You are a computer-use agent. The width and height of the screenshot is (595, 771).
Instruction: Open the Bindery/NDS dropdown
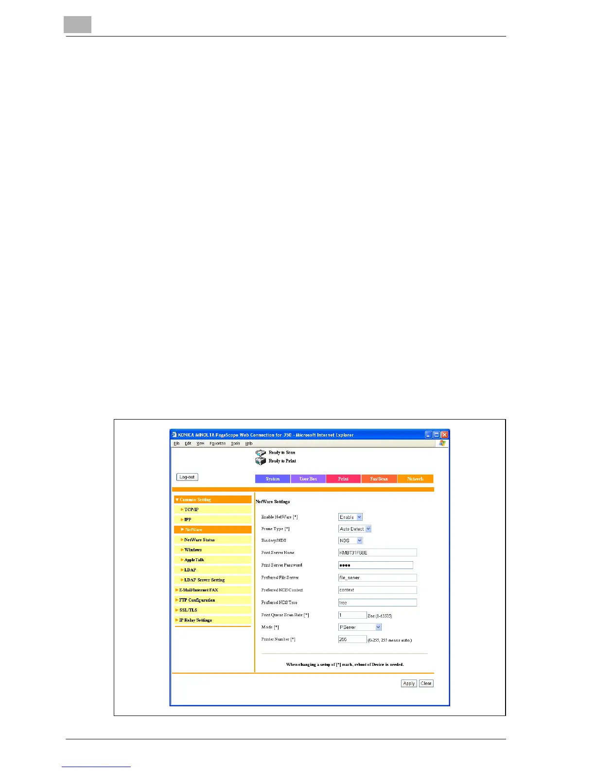360,540
